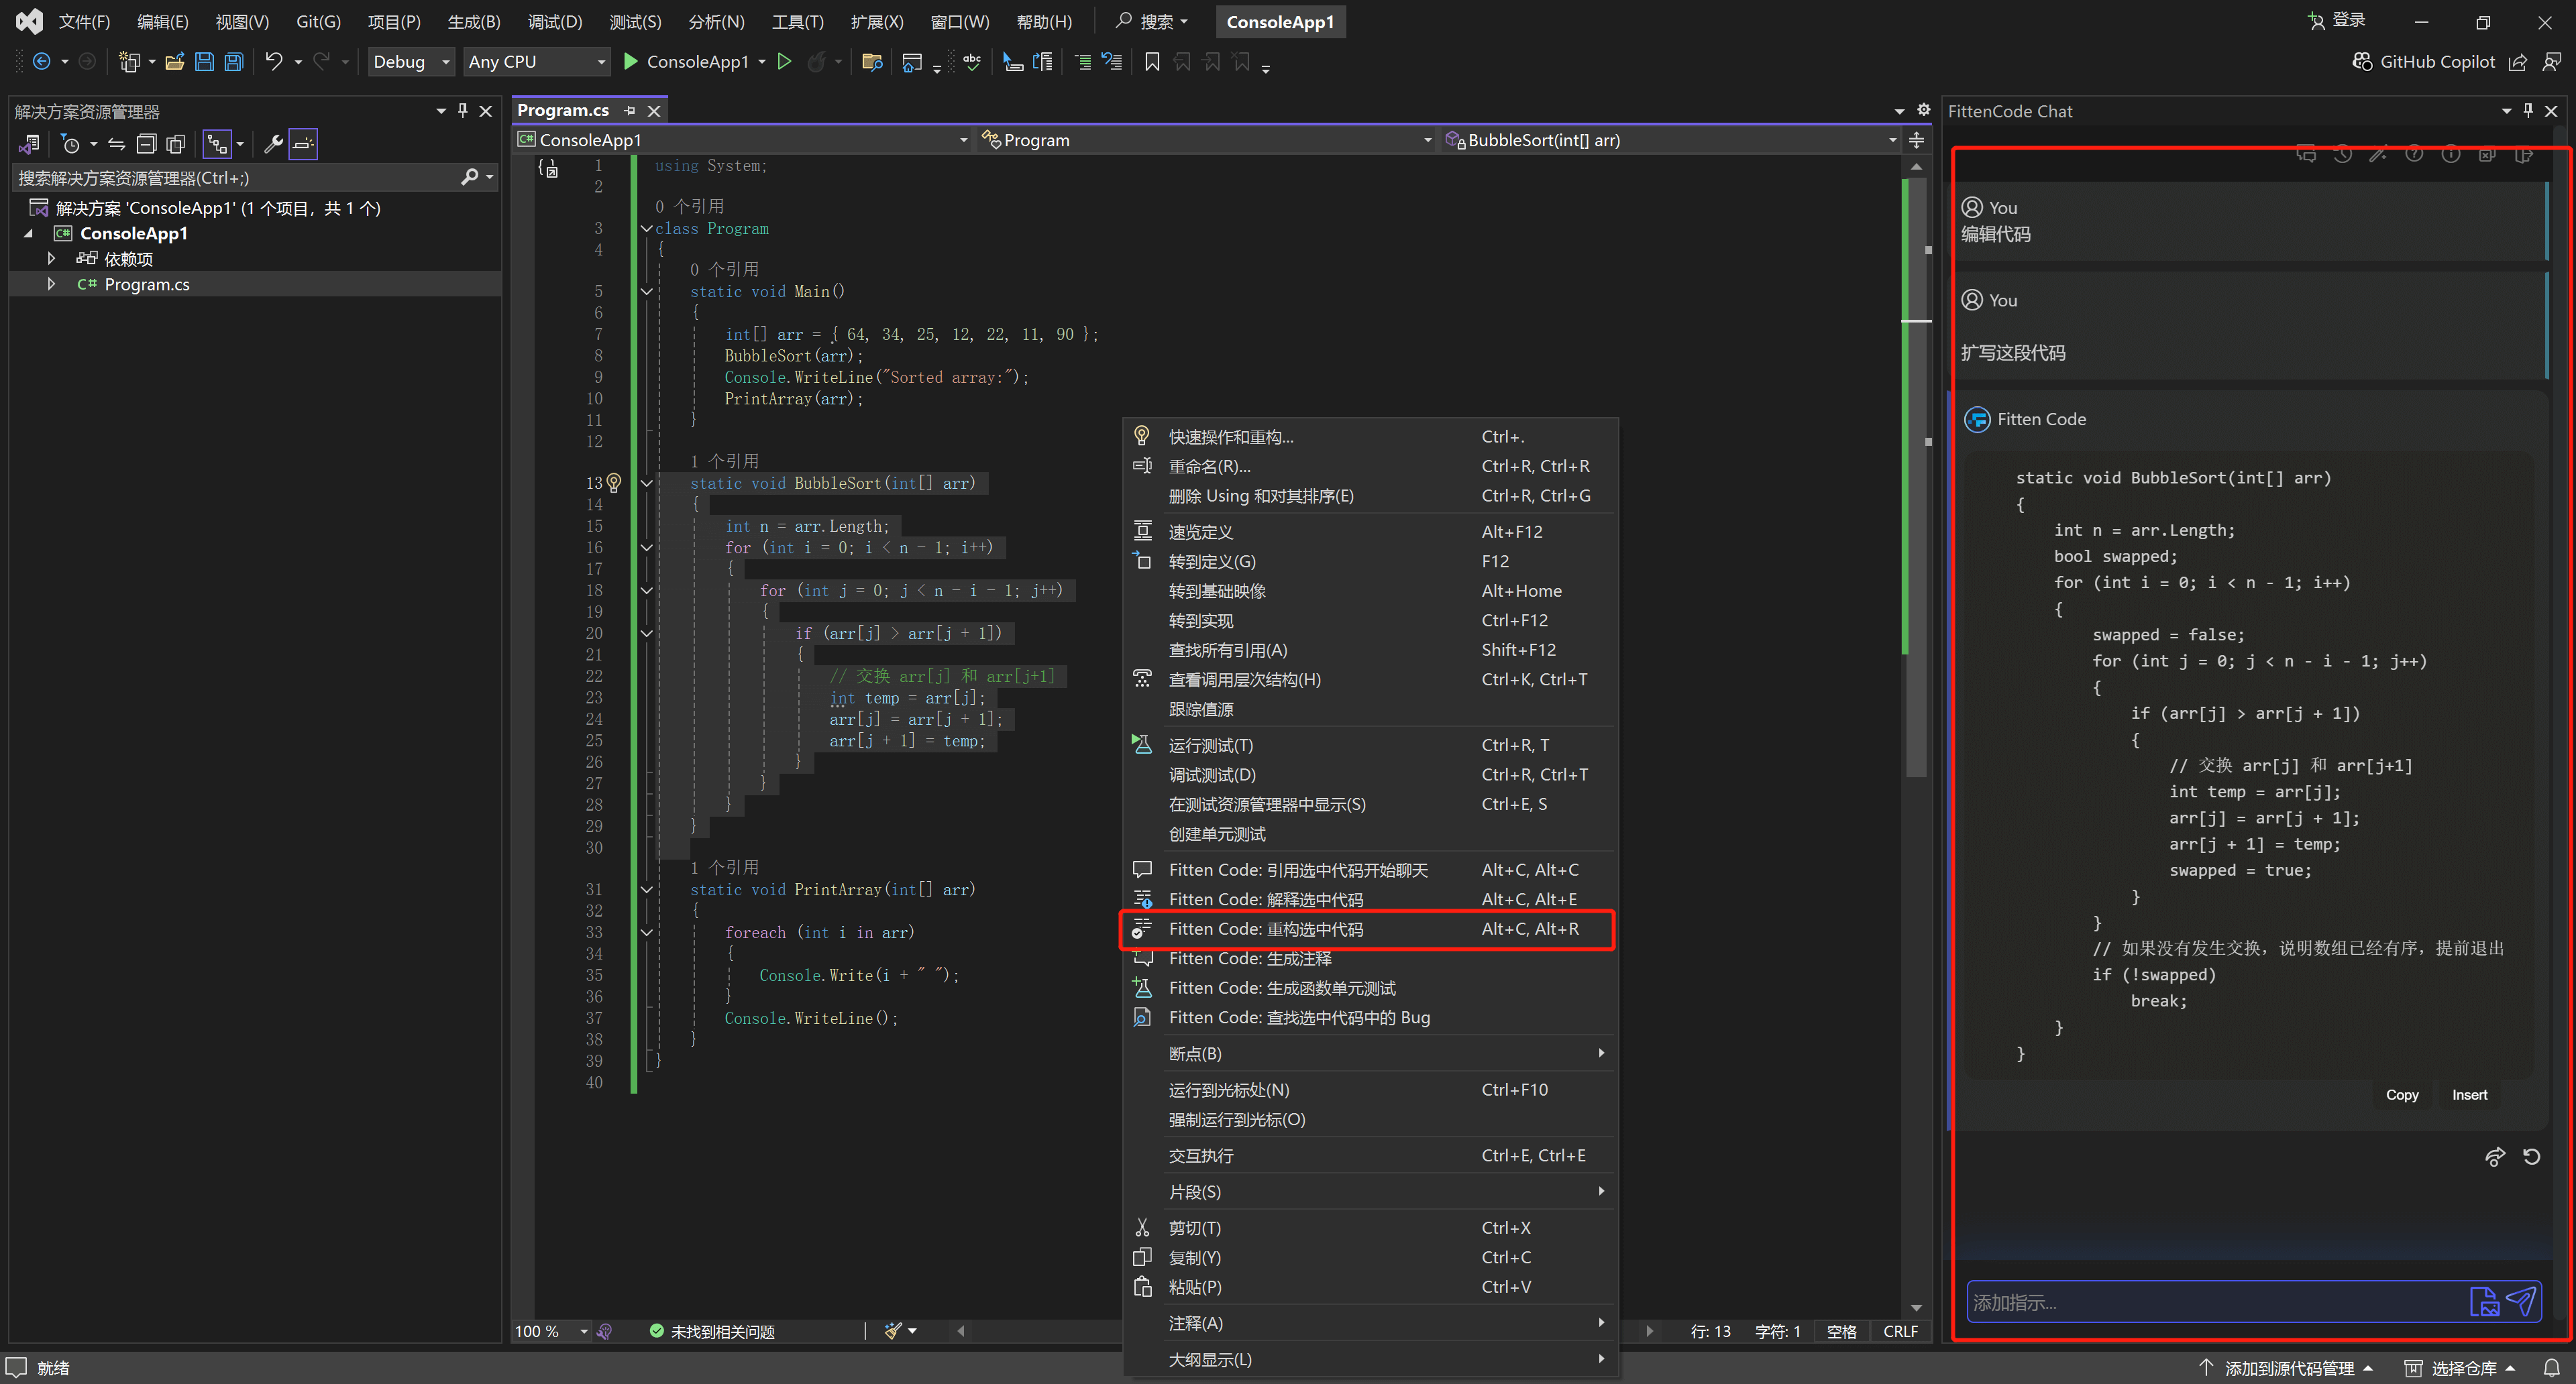Image resolution: width=2576 pixels, height=1384 pixels.
Task: Click the lightbulb quick action on line 13
Action: click(x=614, y=483)
